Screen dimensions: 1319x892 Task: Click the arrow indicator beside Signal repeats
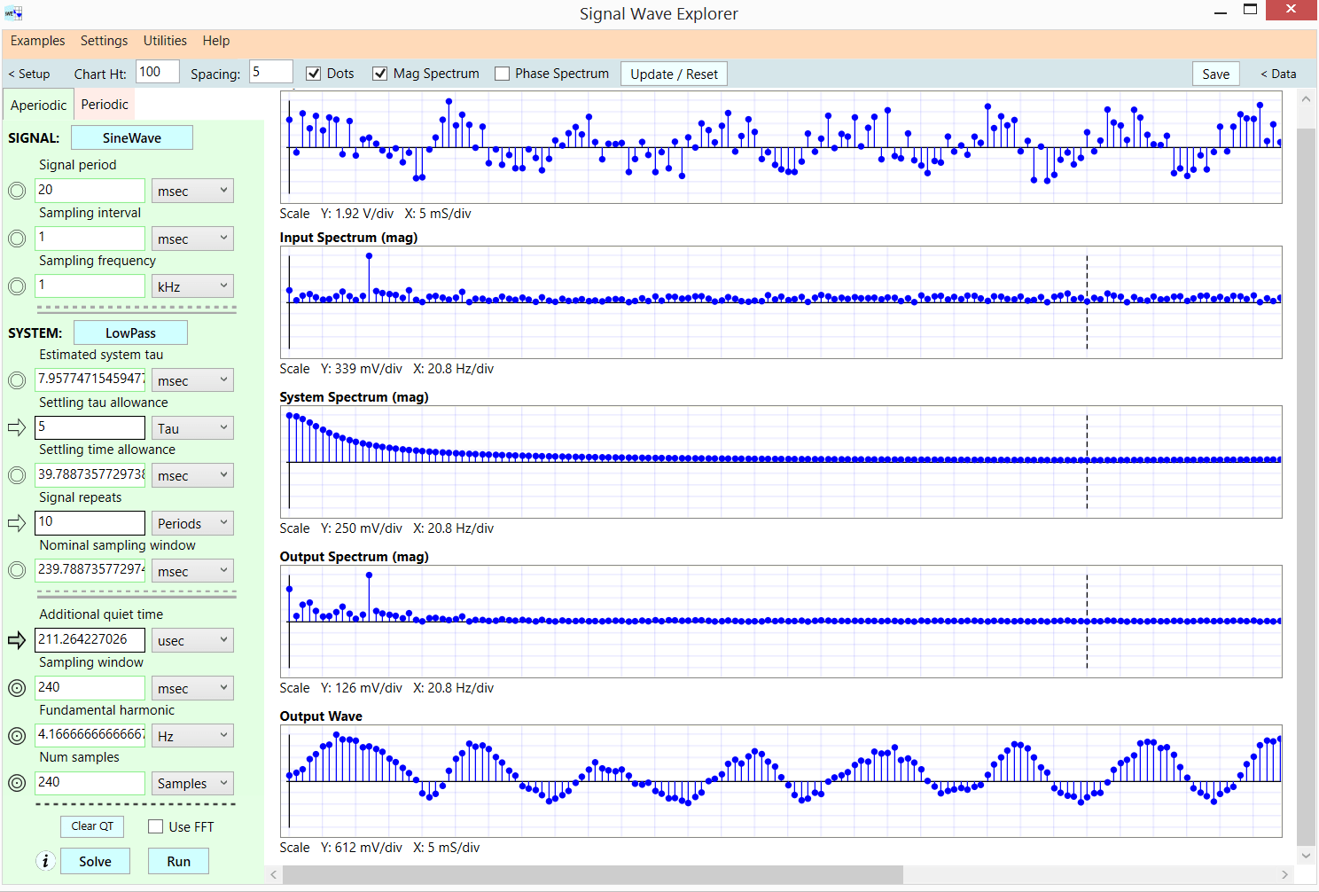click(x=16, y=522)
